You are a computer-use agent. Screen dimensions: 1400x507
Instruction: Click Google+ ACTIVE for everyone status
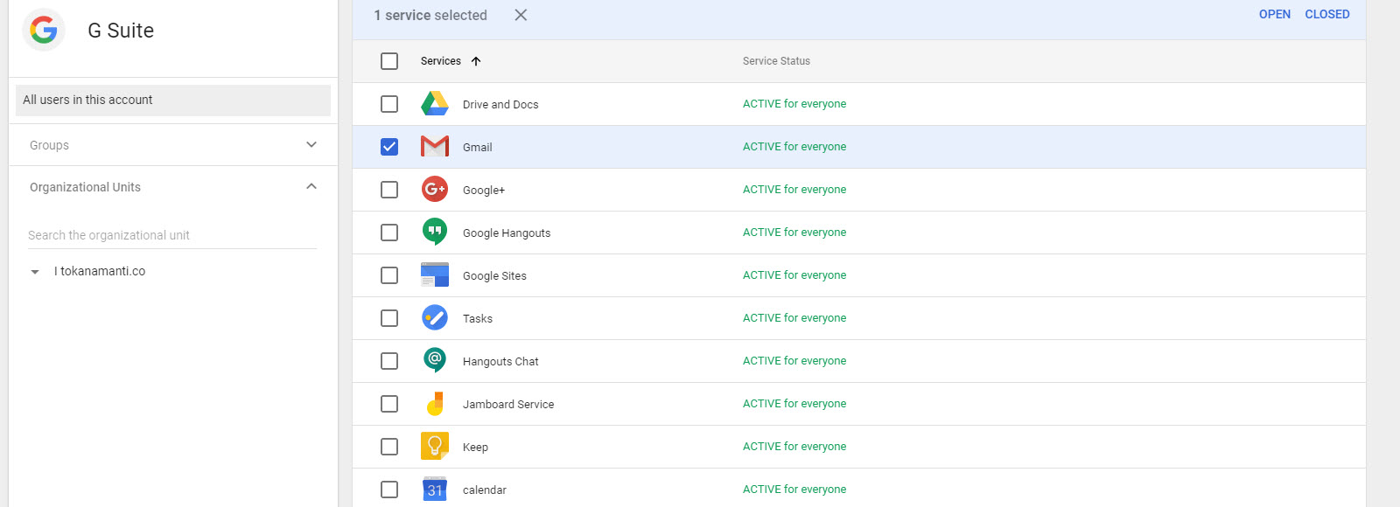[x=794, y=190]
